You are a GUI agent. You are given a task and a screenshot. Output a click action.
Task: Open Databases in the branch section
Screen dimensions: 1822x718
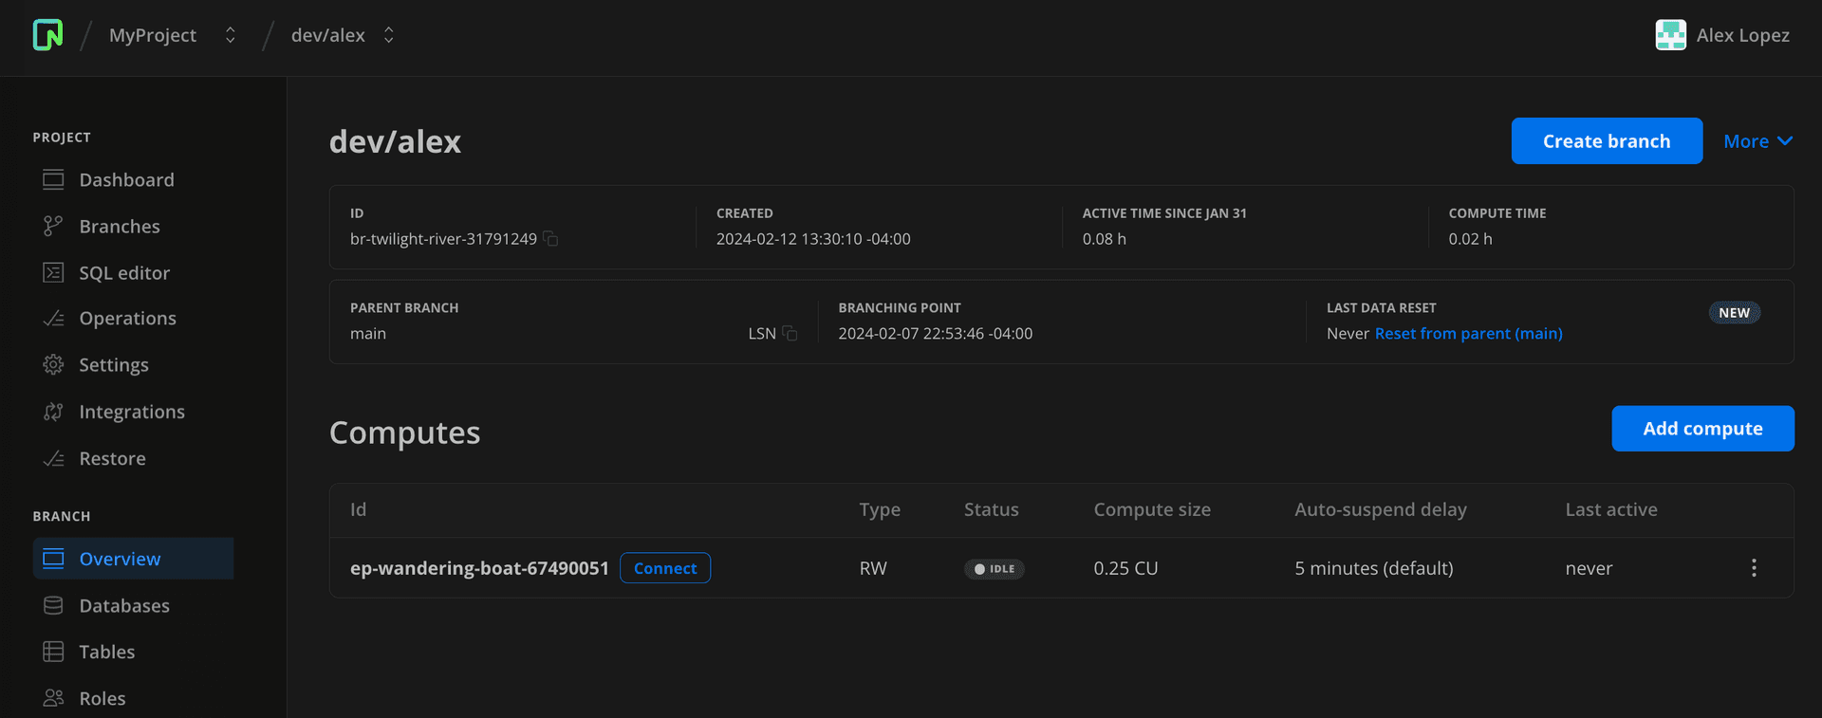(x=124, y=606)
